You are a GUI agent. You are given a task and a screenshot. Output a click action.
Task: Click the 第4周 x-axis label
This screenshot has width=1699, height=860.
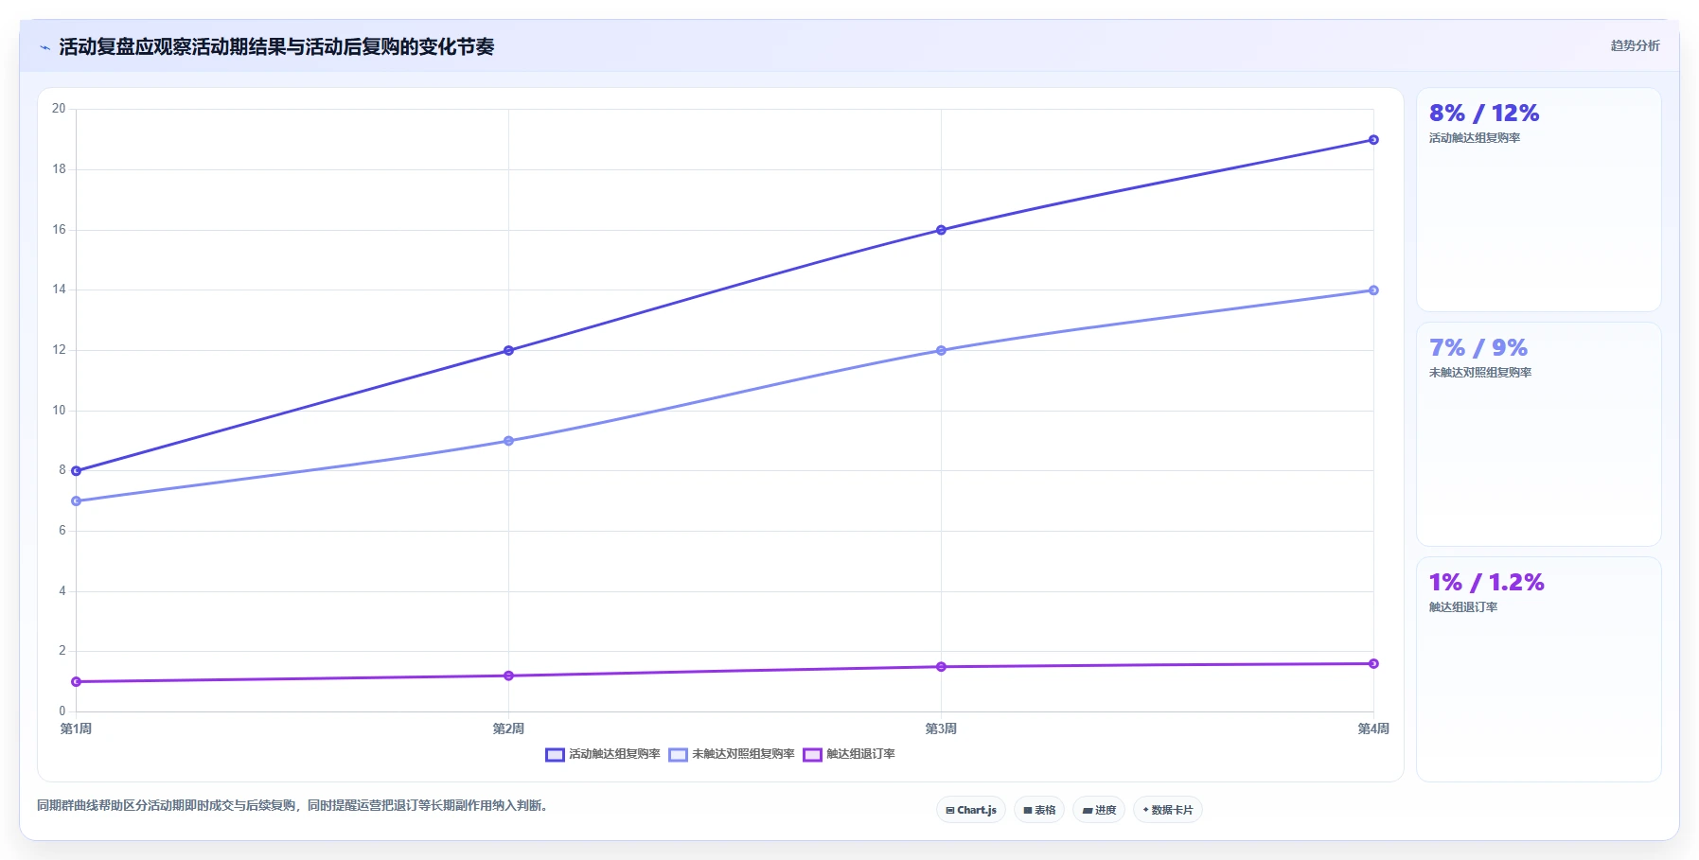coord(1373,728)
